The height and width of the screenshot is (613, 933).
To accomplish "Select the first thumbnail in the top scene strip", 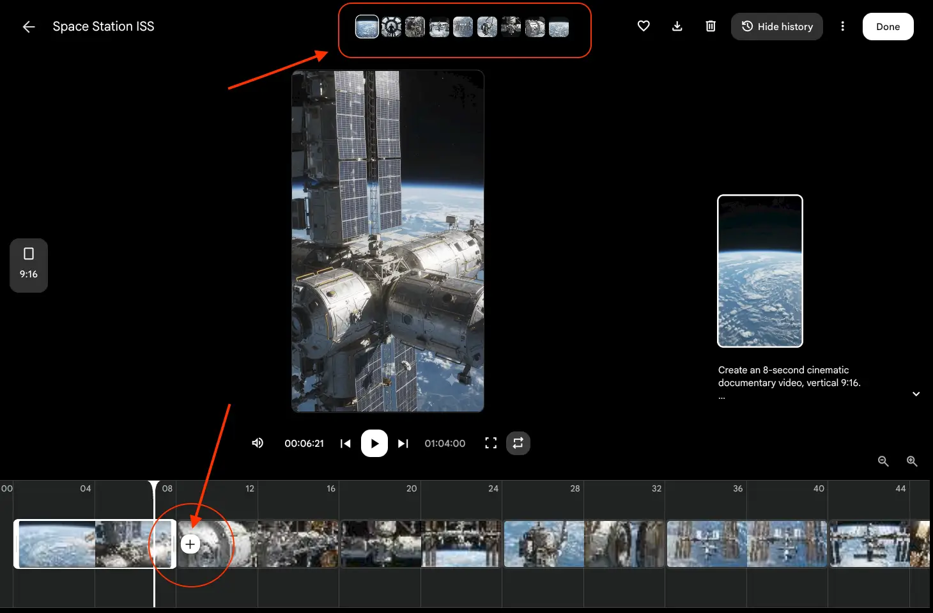I will [367, 27].
